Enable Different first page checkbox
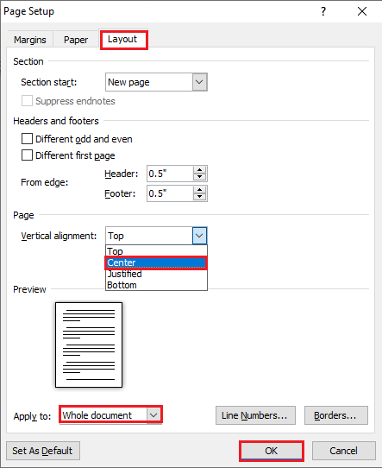Screen dimensions: 382x468 click(x=27, y=155)
